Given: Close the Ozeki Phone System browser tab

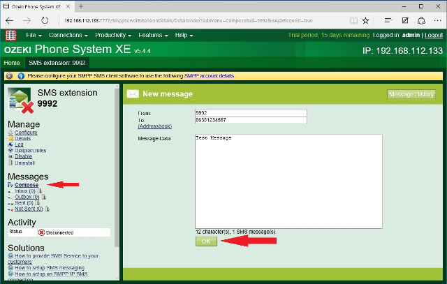Looking at the screenshot, I should pos(68,6).
